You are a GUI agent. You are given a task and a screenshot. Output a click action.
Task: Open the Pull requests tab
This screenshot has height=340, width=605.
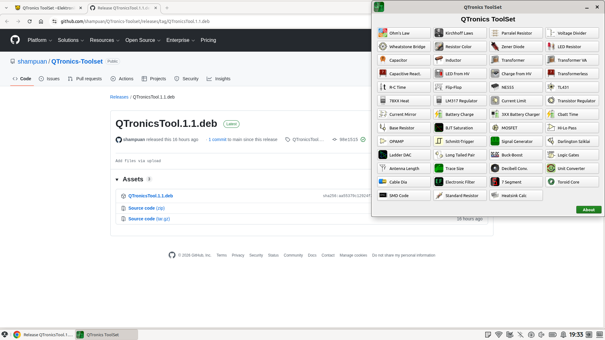point(85,79)
